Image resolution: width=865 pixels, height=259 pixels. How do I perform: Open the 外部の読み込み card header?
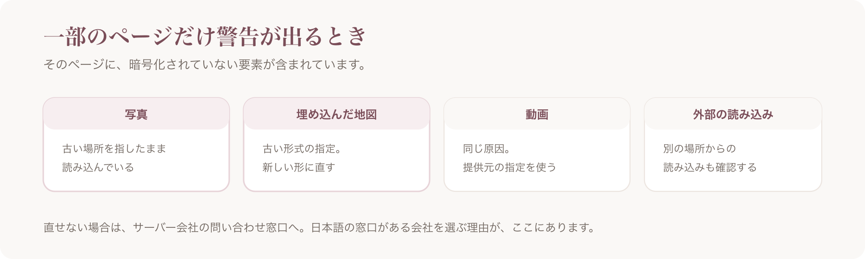tap(733, 114)
